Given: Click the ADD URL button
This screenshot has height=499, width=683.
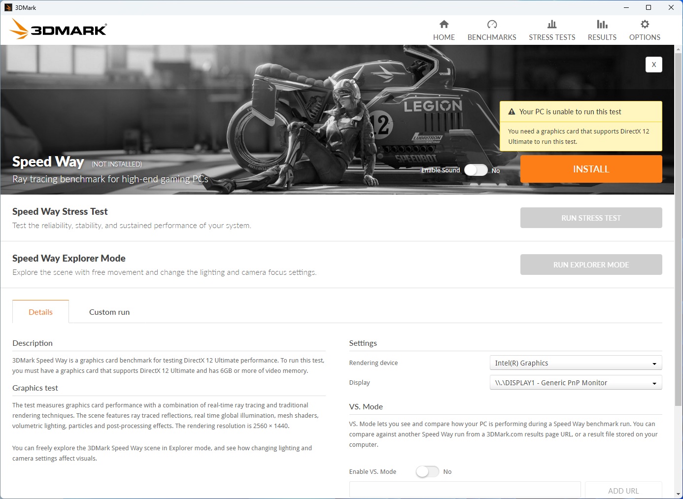Looking at the screenshot, I should tap(623, 491).
